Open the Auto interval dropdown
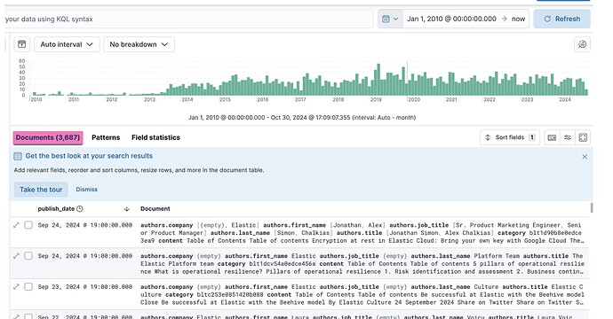The height and width of the screenshot is (319, 613). coord(67,44)
